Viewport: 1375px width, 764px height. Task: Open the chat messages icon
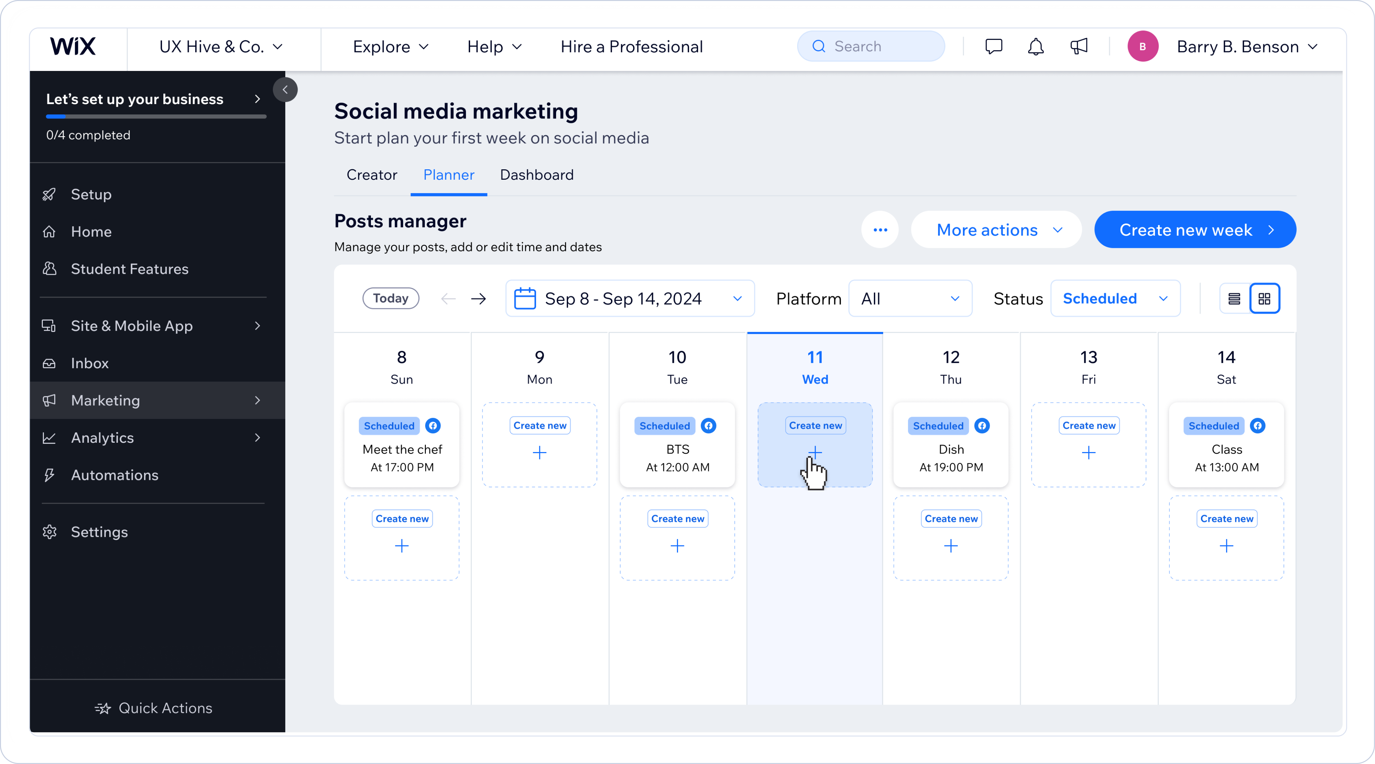pos(993,47)
